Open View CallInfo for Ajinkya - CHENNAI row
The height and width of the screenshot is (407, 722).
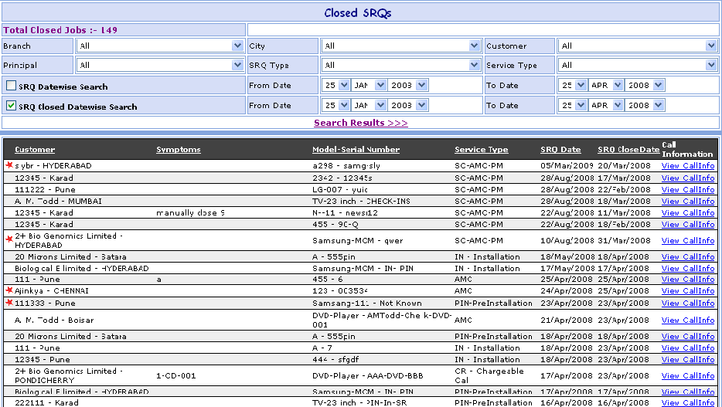pyautogui.click(x=687, y=291)
